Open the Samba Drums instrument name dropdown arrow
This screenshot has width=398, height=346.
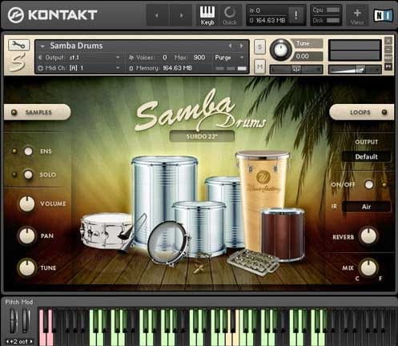tap(42, 46)
